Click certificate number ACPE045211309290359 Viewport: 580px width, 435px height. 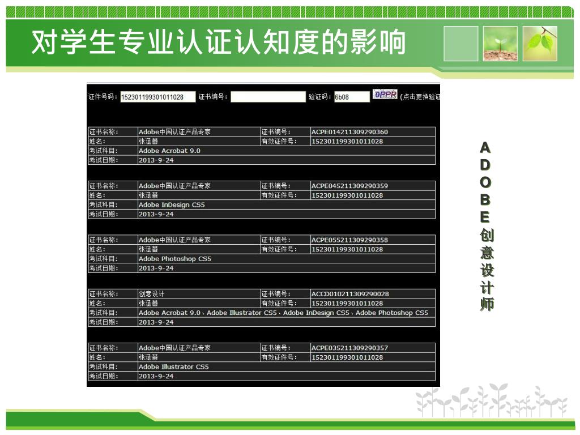click(x=349, y=186)
